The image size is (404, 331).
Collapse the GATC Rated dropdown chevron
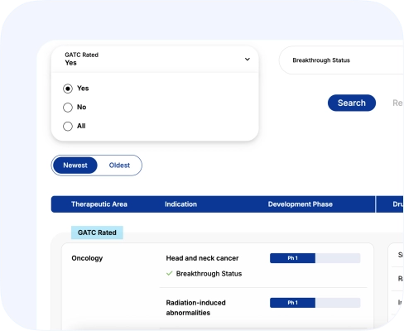pos(248,59)
